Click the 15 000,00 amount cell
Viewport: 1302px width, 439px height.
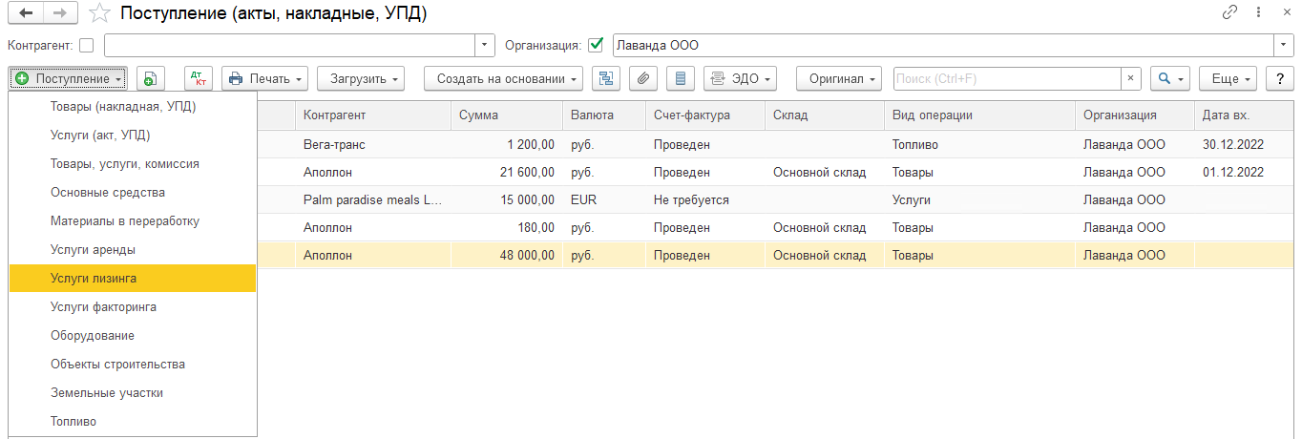coord(506,200)
